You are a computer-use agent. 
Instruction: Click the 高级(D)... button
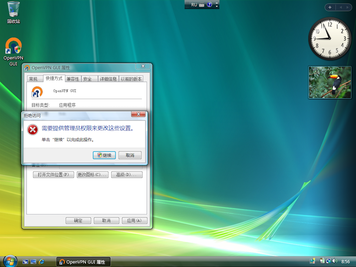tap(127, 175)
